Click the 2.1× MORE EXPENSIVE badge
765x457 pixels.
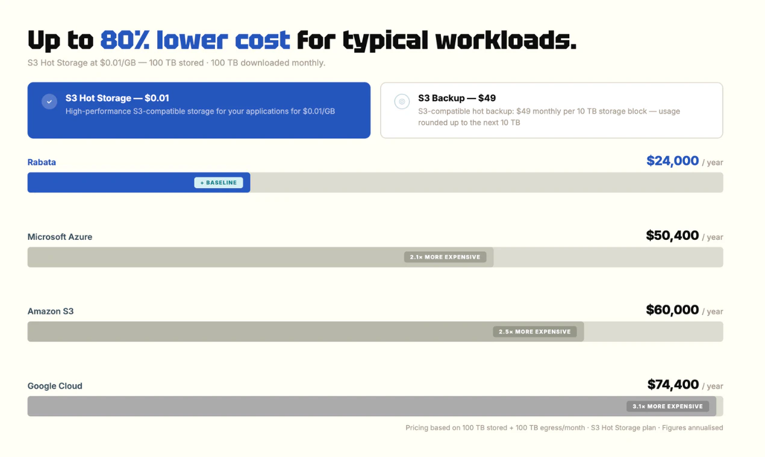tap(445, 257)
